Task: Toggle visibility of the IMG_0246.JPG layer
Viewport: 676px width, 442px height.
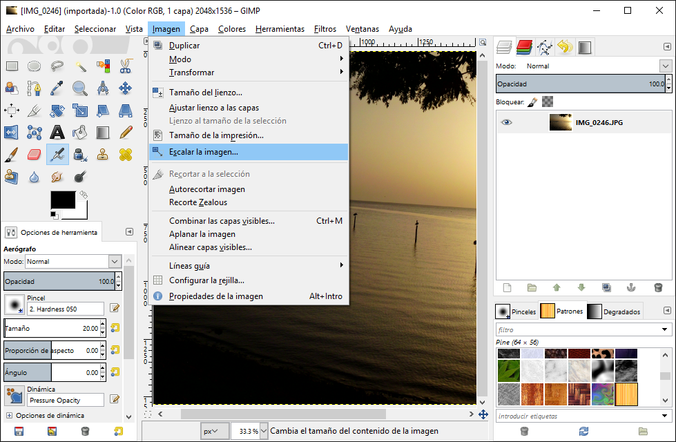Action: (x=507, y=122)
